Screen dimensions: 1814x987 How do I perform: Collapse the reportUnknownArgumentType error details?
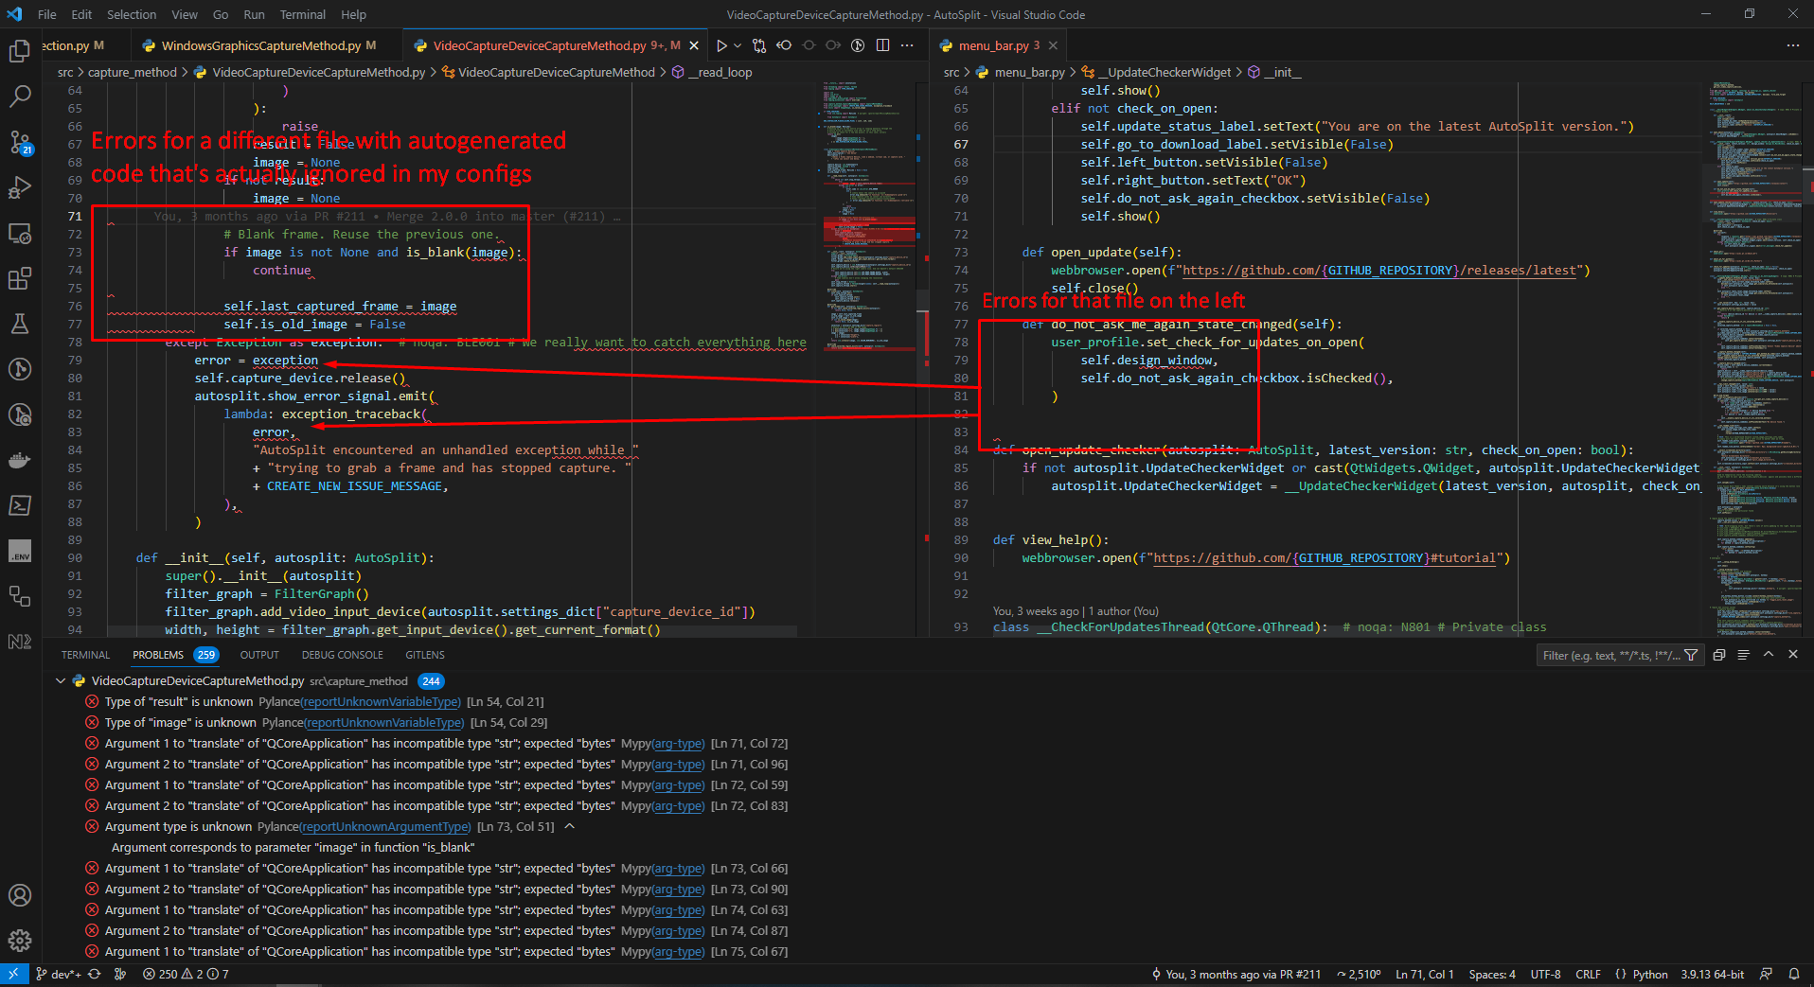click(570, 826)
